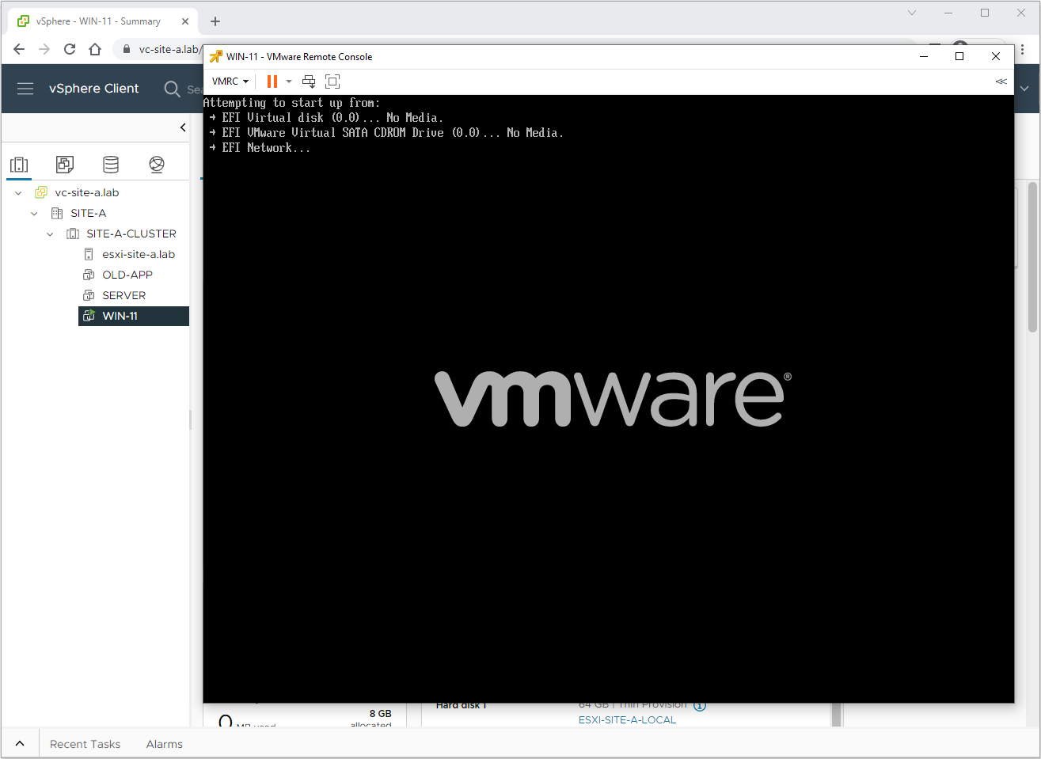Image resolution: width=1041 pixels, height=759 pixels.
Task: Go back in the Chrome browser
Action: (x=19, y=49)
